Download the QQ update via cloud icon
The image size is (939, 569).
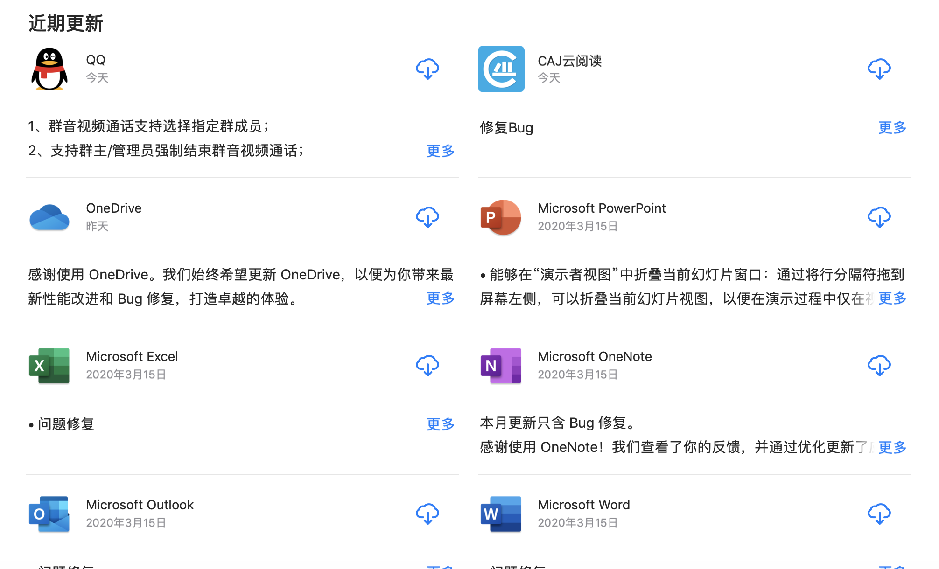tap(427, 69)
